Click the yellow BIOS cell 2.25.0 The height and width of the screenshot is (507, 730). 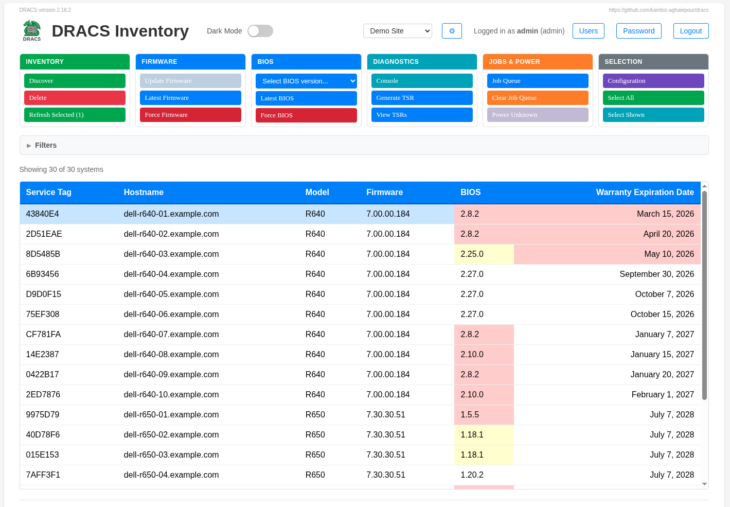tap(484, 254)
